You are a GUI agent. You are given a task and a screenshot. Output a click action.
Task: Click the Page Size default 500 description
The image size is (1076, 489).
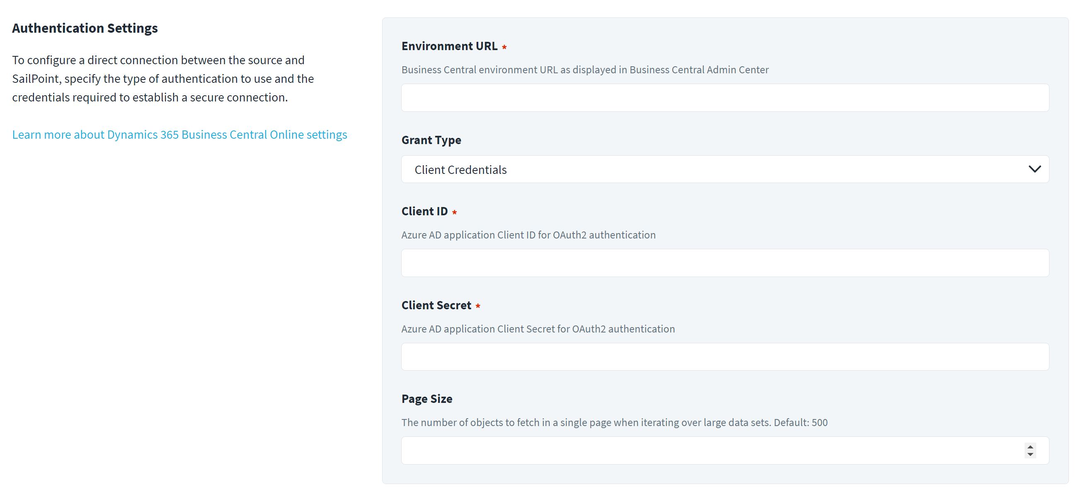(614, 422)
